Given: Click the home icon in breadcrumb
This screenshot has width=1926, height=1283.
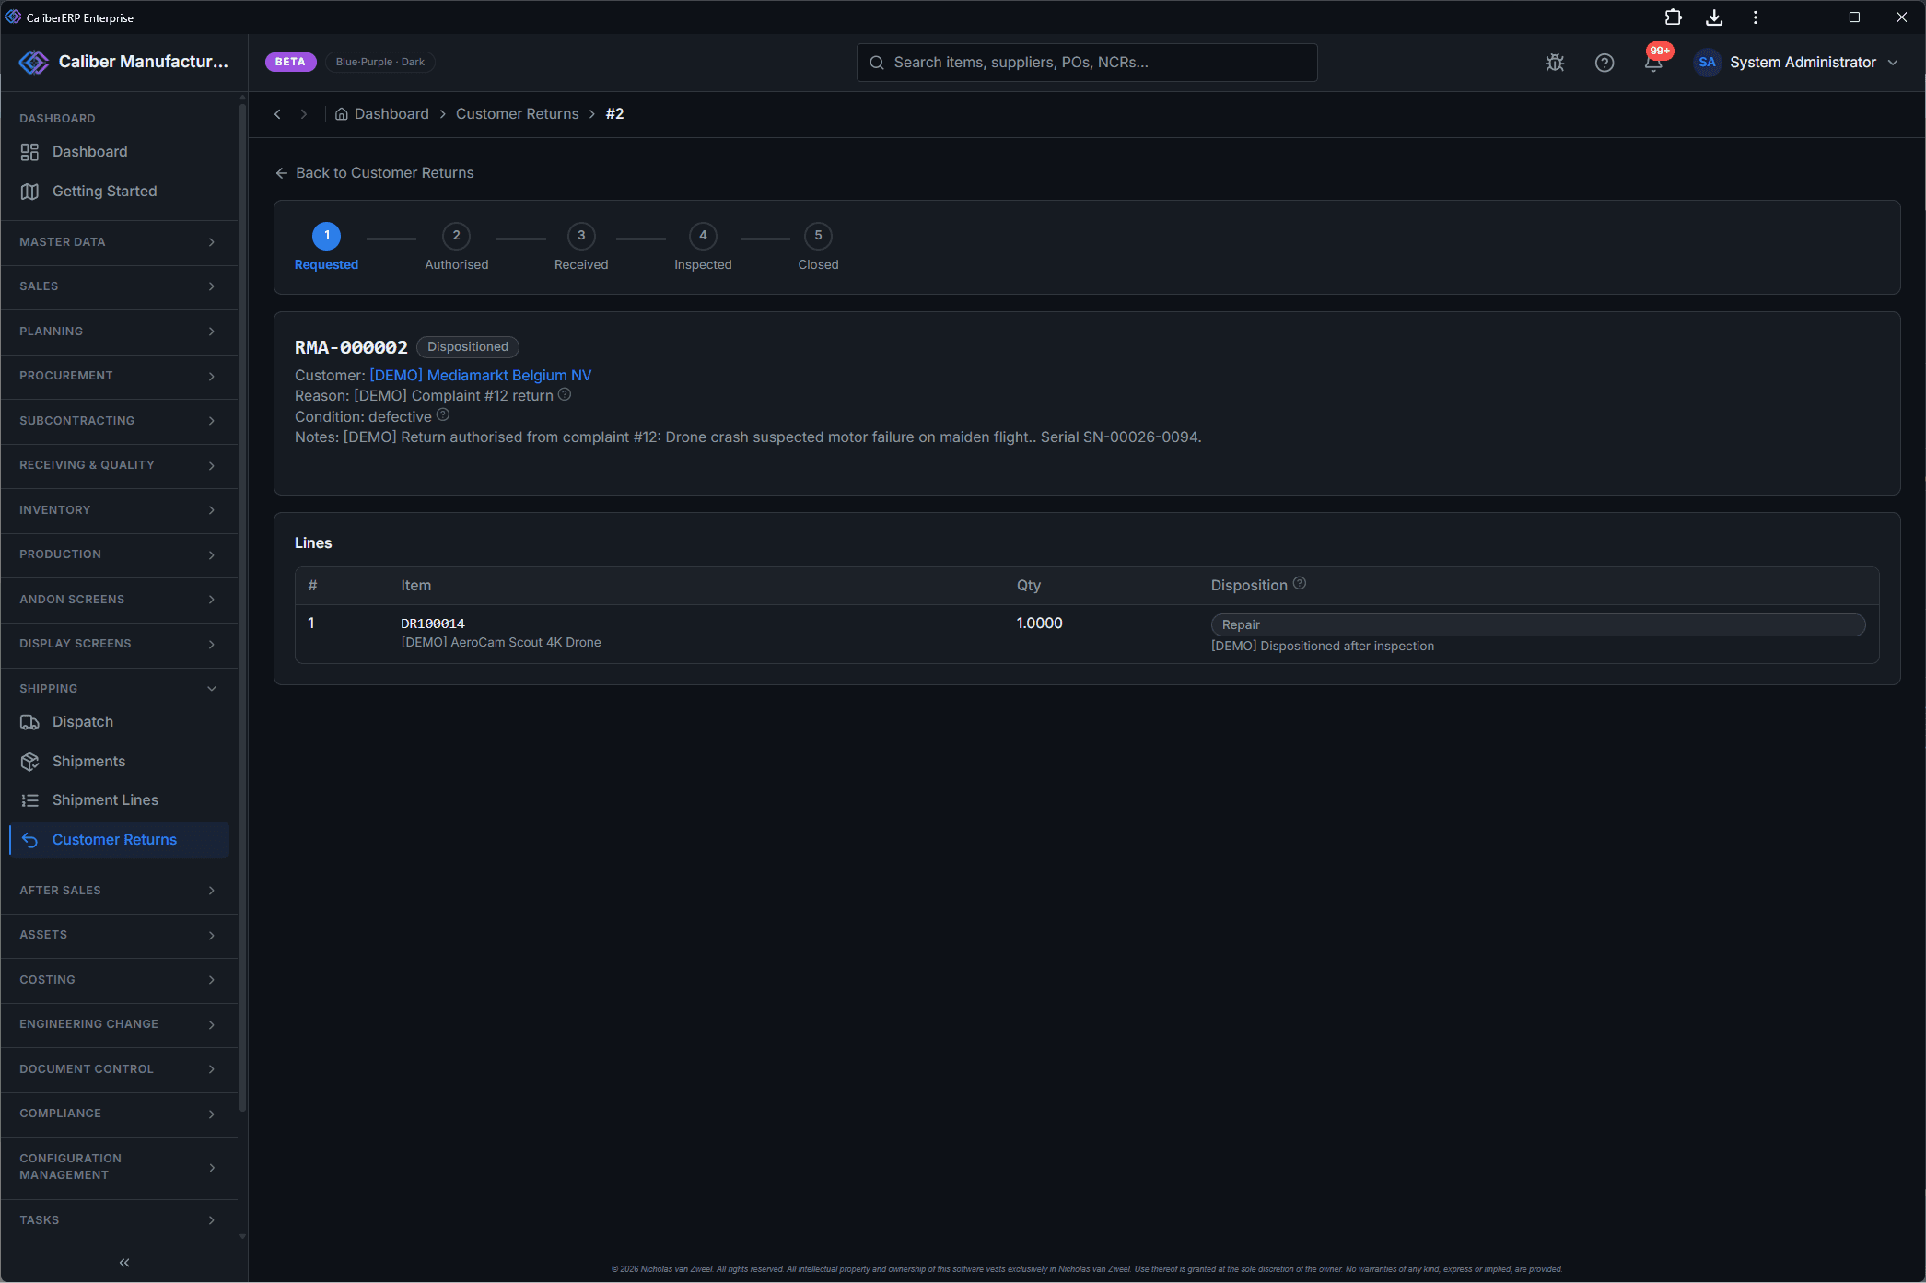Looking at the screenshot, I should coord(341,114).
